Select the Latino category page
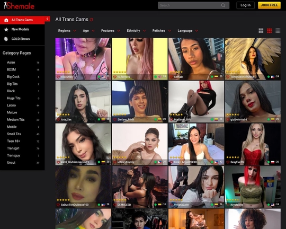This screenshot has height=229, width=286. click(12, 105)
